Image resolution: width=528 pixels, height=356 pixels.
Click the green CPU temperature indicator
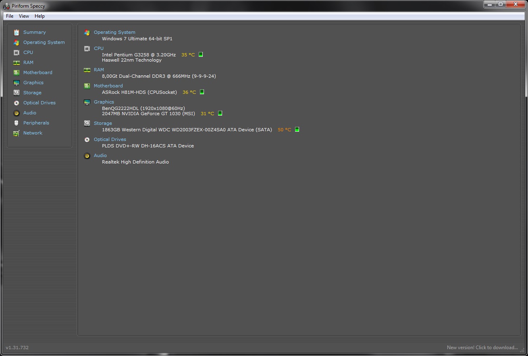(x=201, y=55)
